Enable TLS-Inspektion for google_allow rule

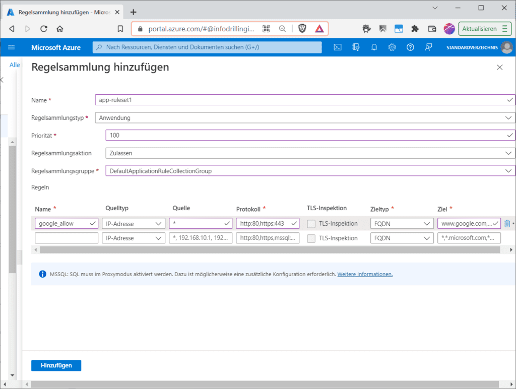pyautogui.click(x=311, y=224)
